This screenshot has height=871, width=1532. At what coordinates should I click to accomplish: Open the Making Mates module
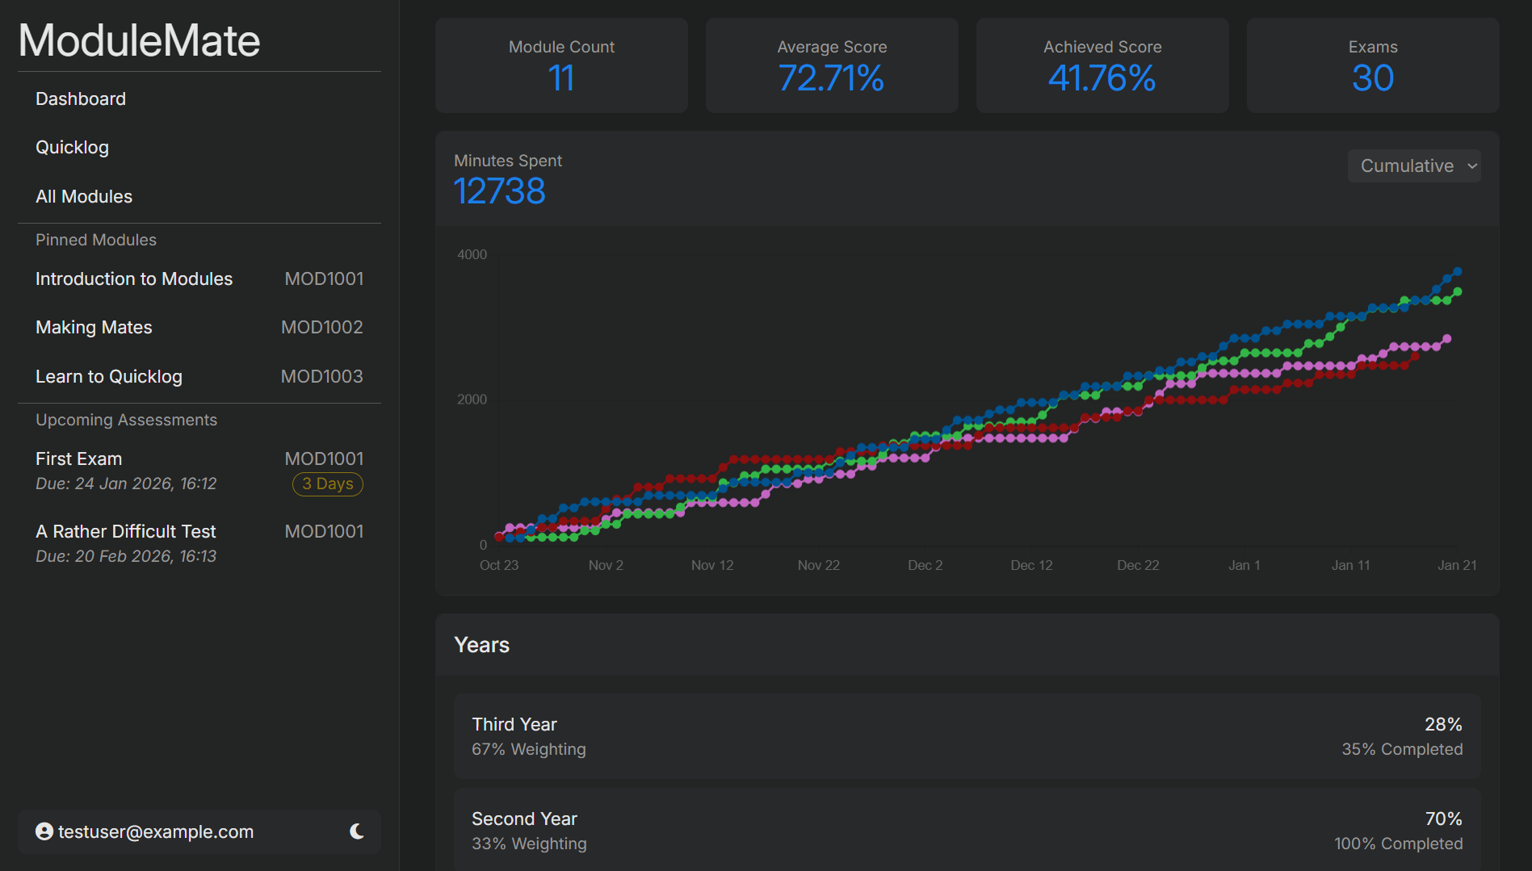click(94, 327)
